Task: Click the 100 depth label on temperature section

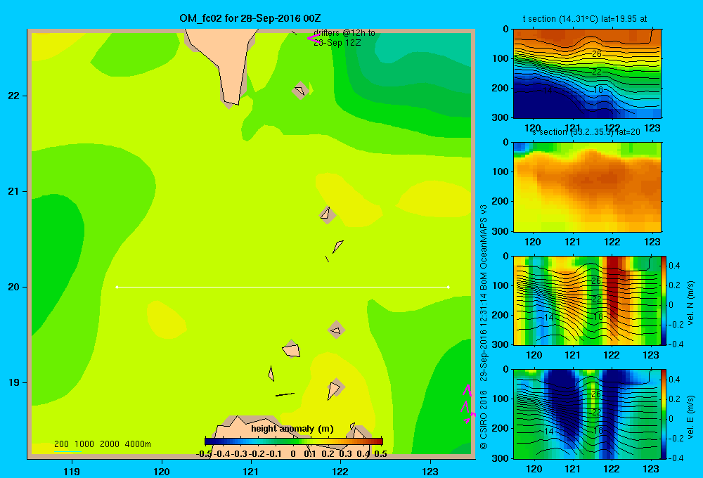Action: point(501,58)
